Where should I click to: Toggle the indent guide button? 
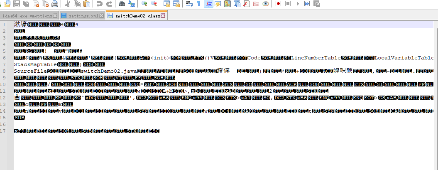(x=208, y=4)
